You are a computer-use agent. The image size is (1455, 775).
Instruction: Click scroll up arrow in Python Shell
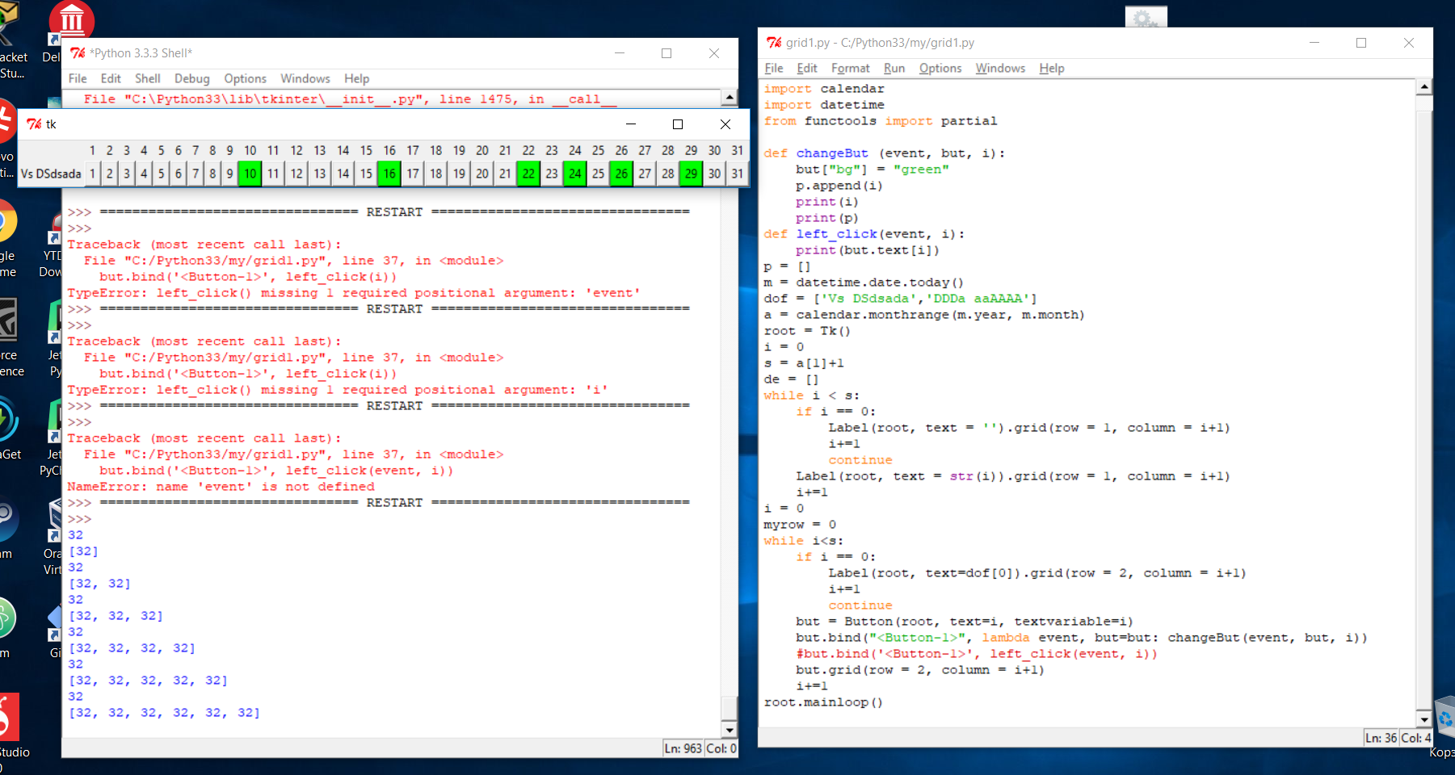[x=730, y=97]
